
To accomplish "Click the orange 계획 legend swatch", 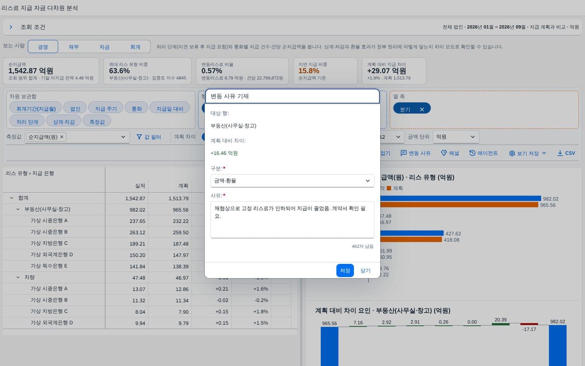I will pos(389,188).
